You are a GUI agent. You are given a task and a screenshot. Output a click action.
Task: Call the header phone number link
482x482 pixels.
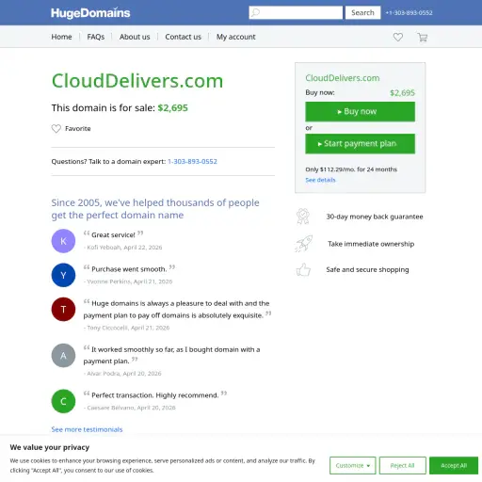[409, 13]
